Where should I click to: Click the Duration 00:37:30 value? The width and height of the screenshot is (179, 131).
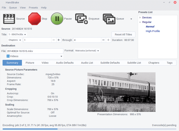[129, 40]
